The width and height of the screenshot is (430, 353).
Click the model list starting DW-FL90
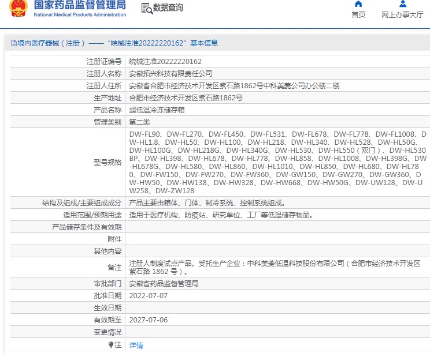point(278,162)
